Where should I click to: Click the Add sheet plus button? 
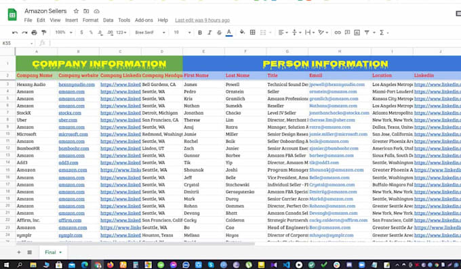point(19,252)
